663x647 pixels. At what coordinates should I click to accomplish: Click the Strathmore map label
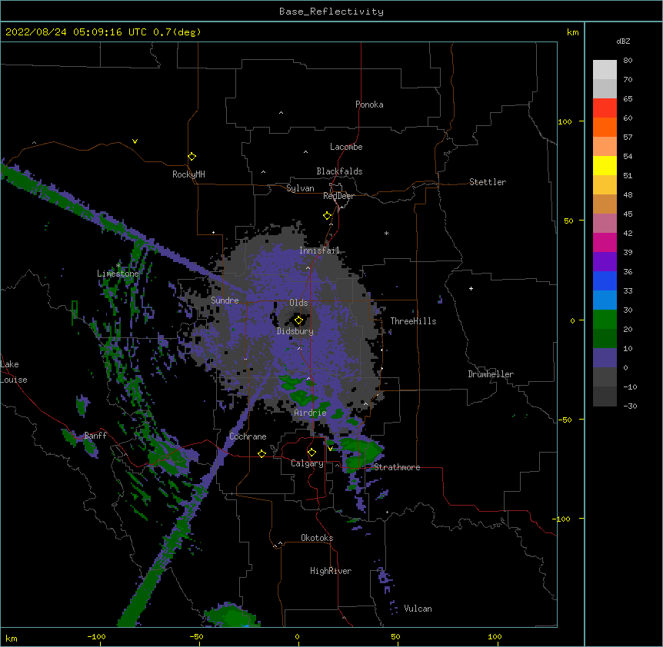coord(397,467)
